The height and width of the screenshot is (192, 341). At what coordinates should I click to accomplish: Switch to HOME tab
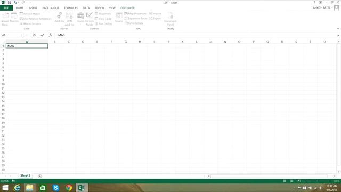tap(20, 8)
